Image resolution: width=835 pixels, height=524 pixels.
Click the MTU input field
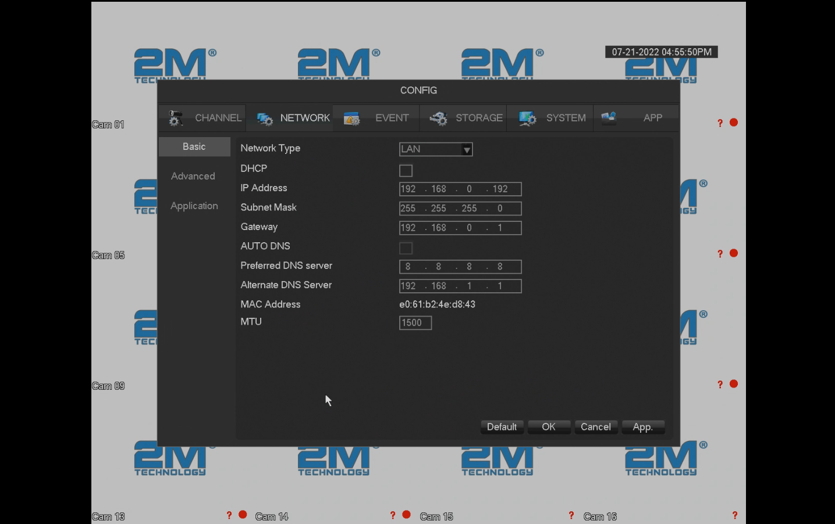(415, 323)
